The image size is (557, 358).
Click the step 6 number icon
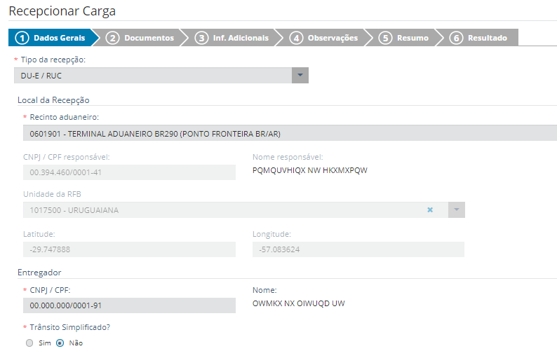click(457, 38)
